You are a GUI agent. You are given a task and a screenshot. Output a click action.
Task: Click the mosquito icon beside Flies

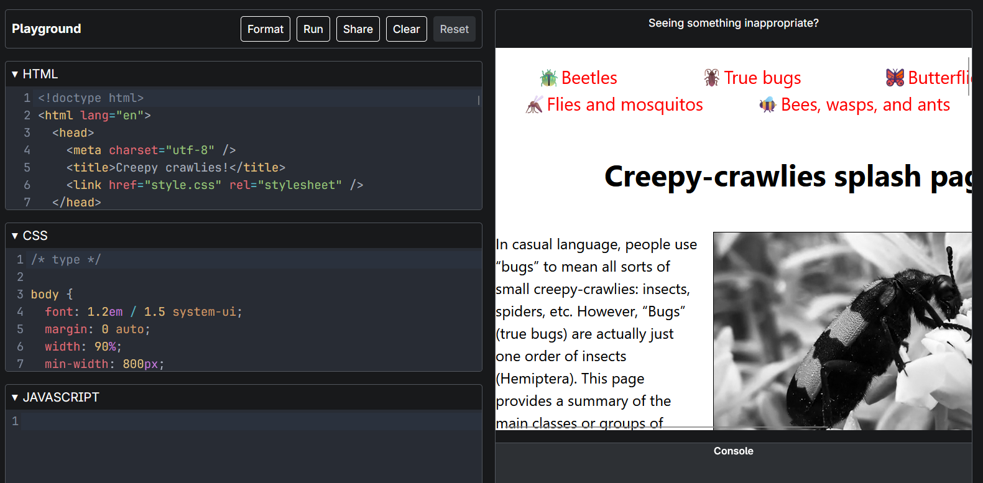[534, 104]
